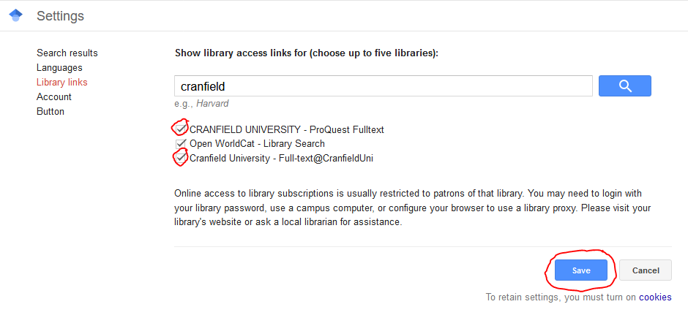Switch to the Languages settings section
This screenshot has width=688, height=315.
tap(59, 68)
